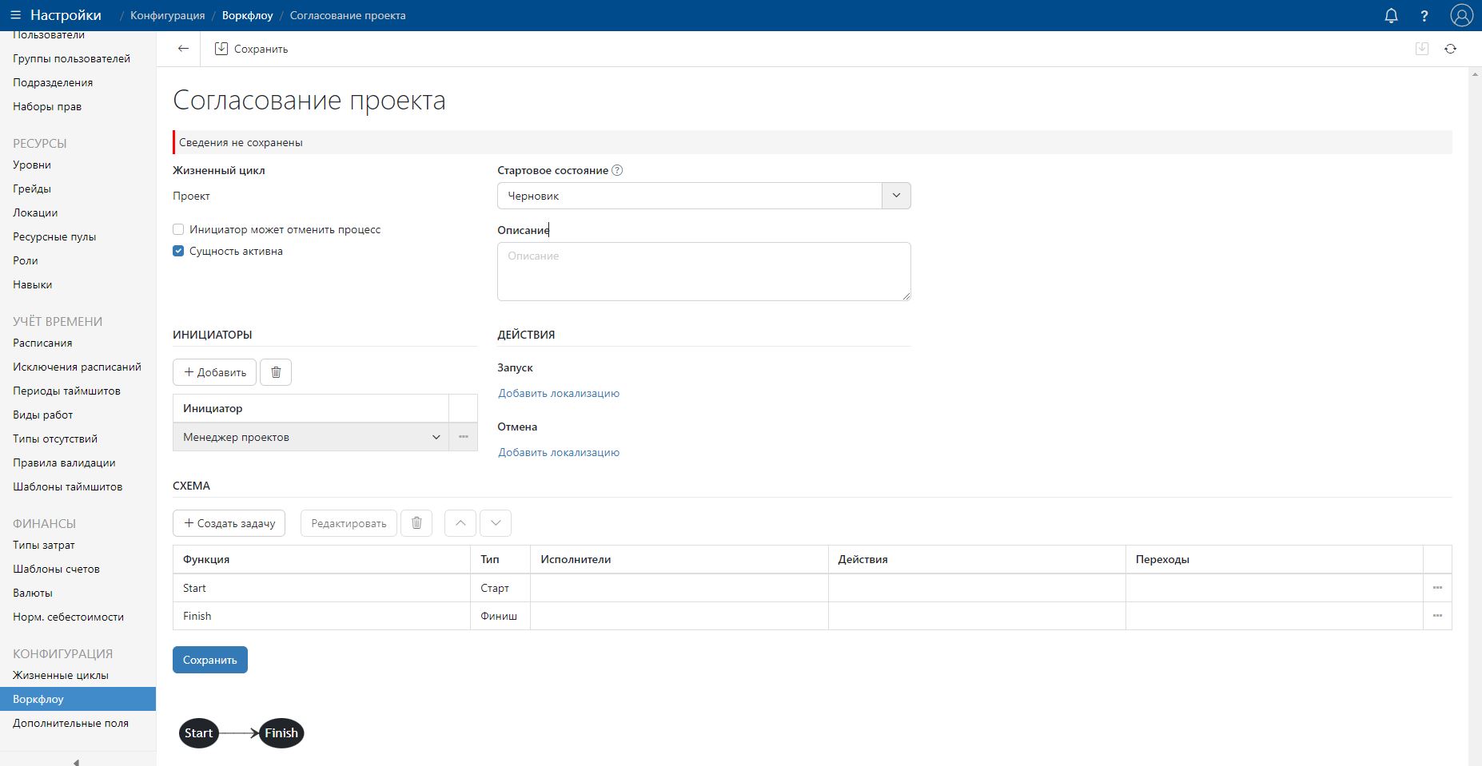The image size is (1482, 766).
Task: Enable Инициатор может отменить процесс checkbox
Action: 178,229
